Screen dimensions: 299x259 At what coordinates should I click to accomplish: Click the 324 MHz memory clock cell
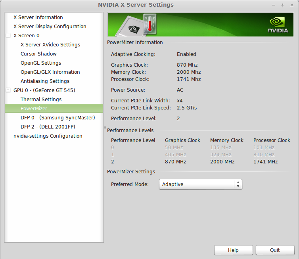[220, 154]
